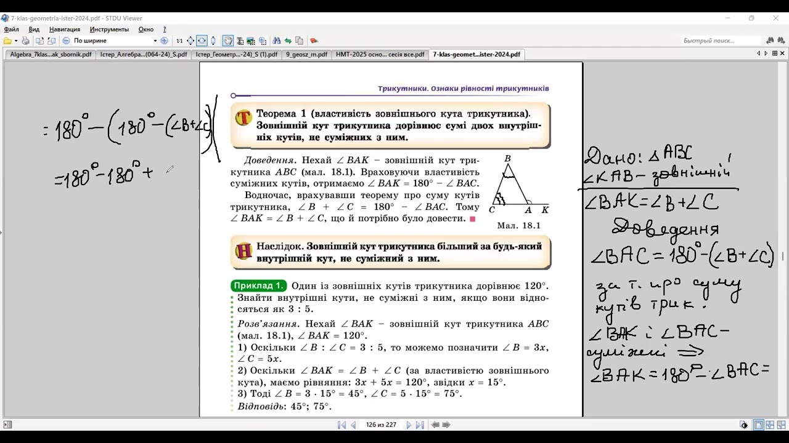Open the ? help menu

point(165,29)
